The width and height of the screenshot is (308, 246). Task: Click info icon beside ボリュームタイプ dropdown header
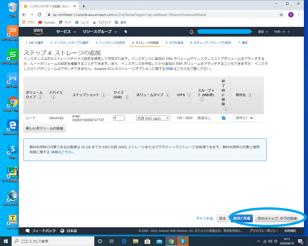tap(167, 95)
